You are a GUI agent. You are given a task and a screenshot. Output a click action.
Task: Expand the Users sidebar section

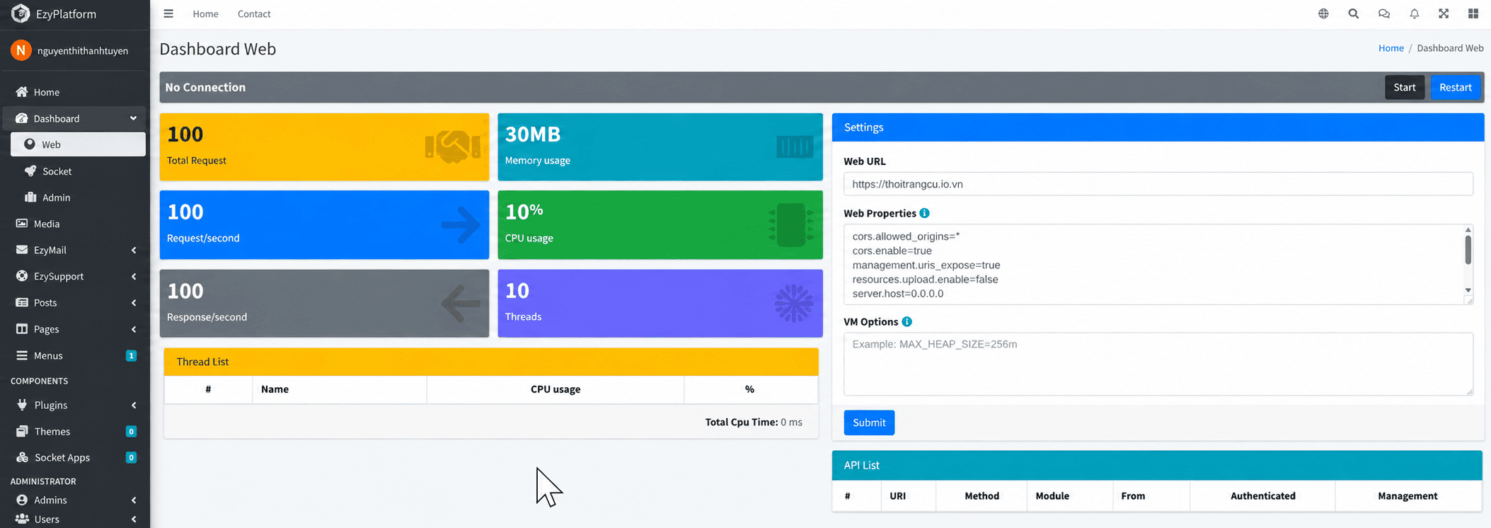point(74,519)
